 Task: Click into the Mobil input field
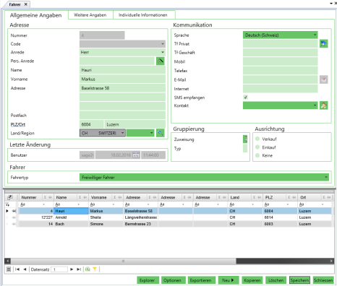point(280,61)
